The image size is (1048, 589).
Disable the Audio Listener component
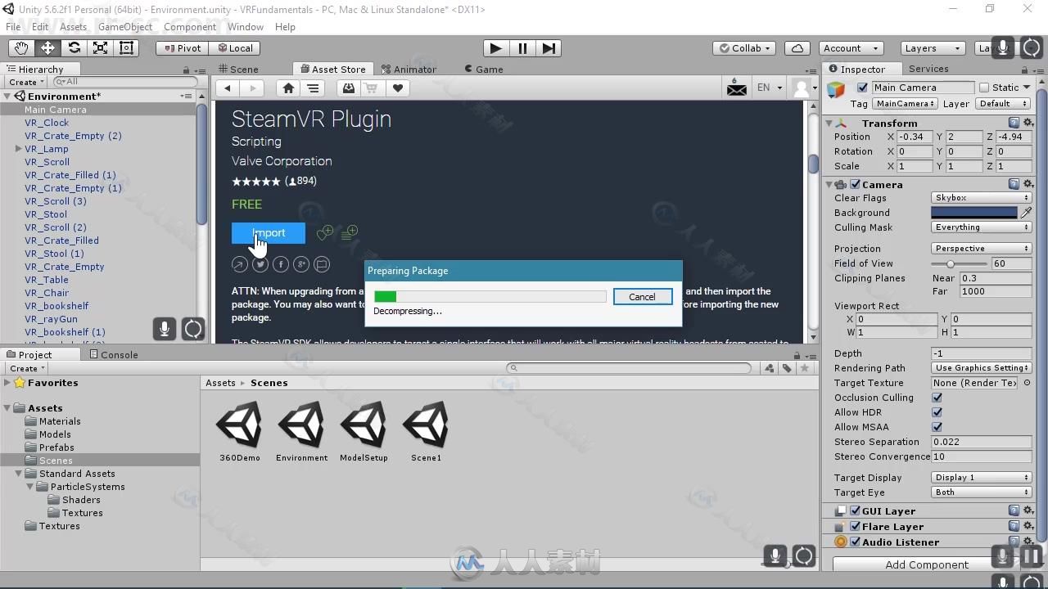coord(855,542)
